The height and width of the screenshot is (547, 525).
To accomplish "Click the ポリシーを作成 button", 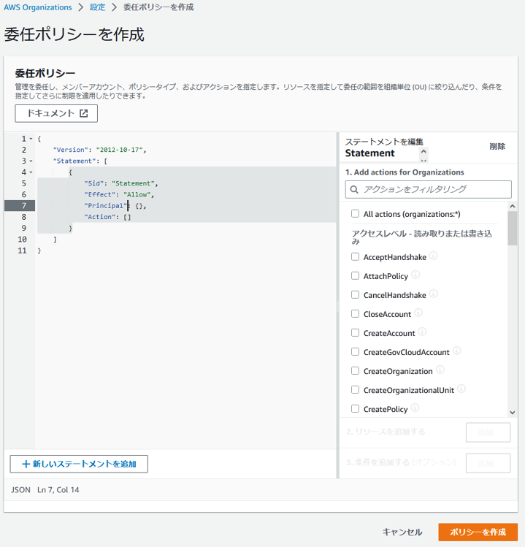I will (x=478, y=532).
